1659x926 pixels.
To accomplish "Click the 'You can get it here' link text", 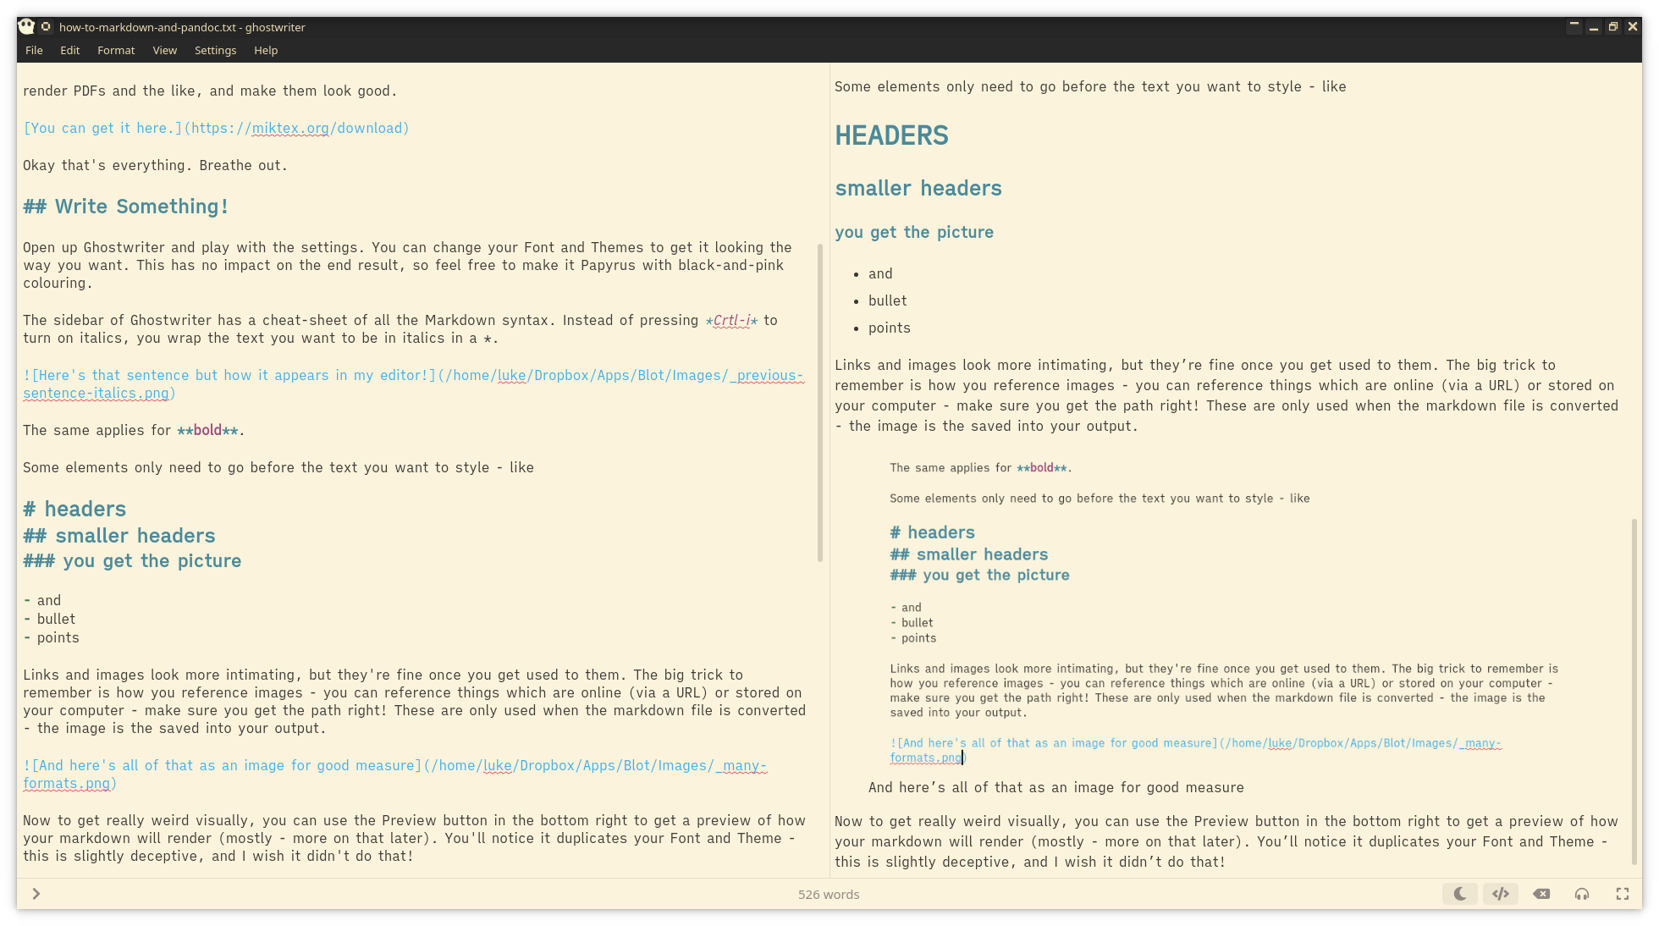I will [103, 128].
